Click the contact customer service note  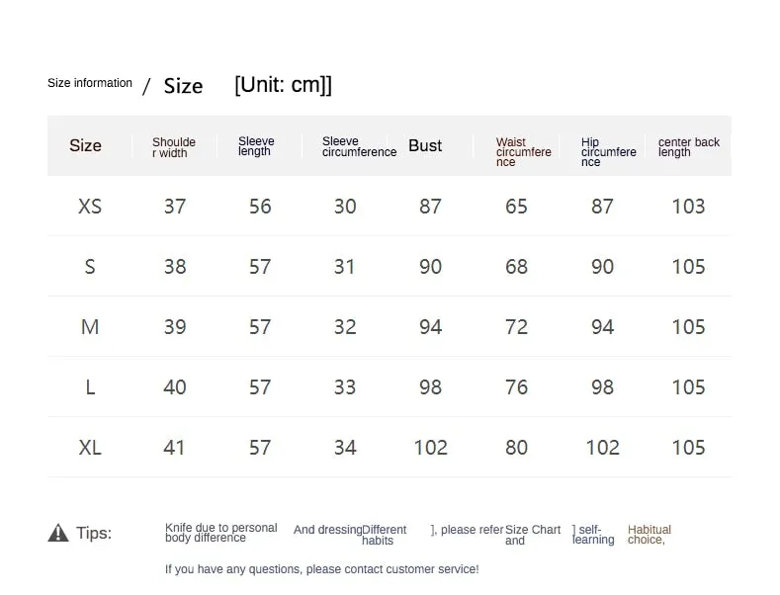(321, 569)
